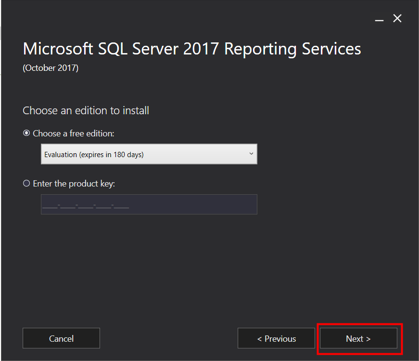Proceed with the 'Next >' button

(x=358, y=338)
